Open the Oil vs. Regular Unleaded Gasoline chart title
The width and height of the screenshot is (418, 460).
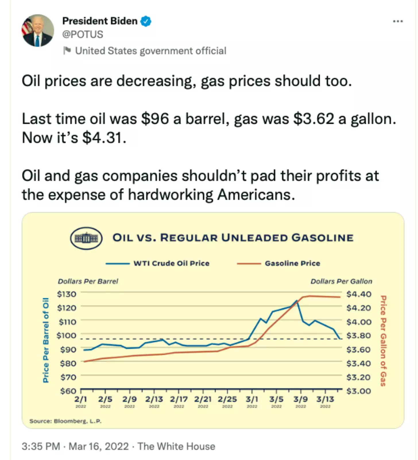[x=233, y=238]
